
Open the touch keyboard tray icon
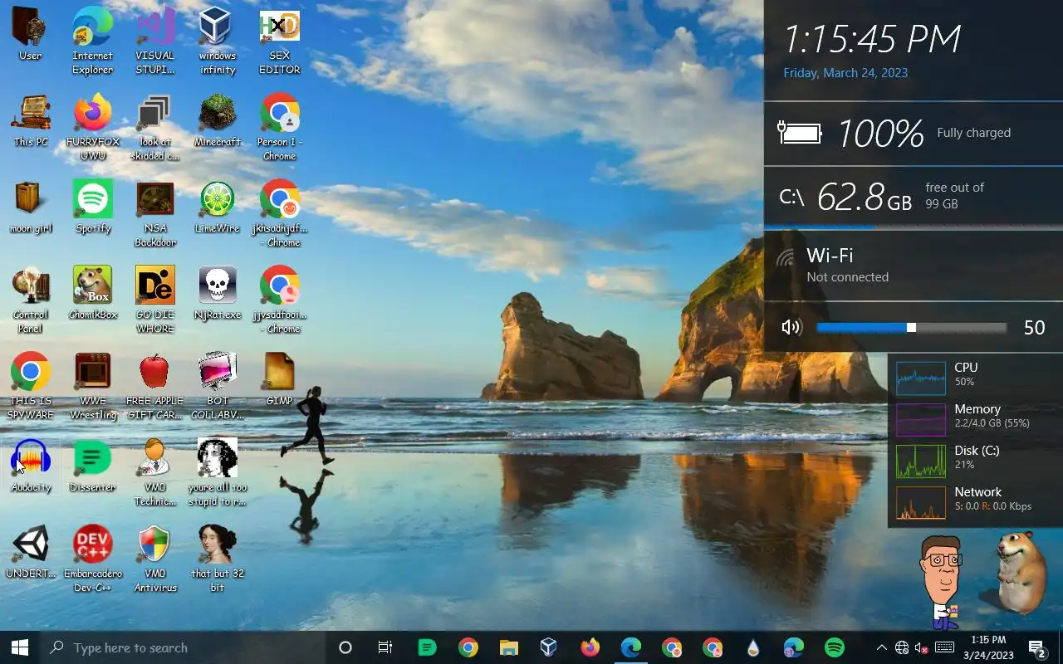(944, 647)
